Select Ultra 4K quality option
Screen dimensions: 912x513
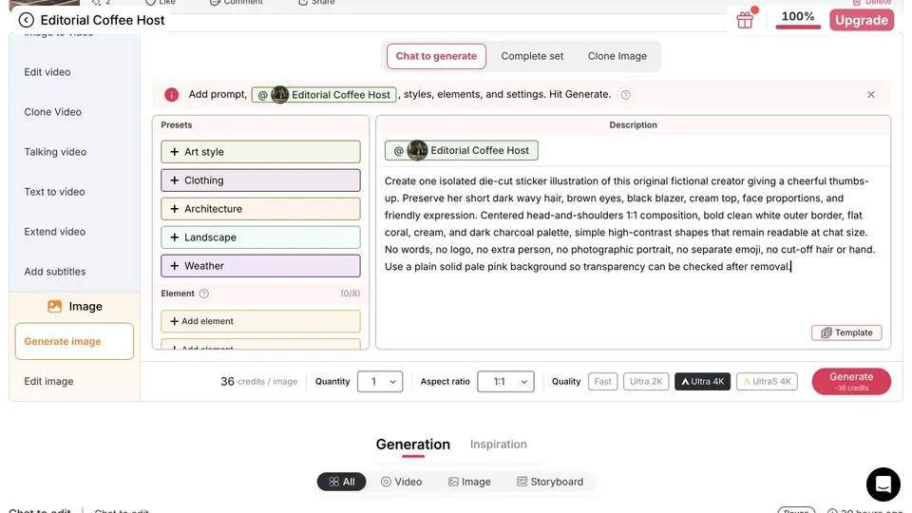coord(702,382)
